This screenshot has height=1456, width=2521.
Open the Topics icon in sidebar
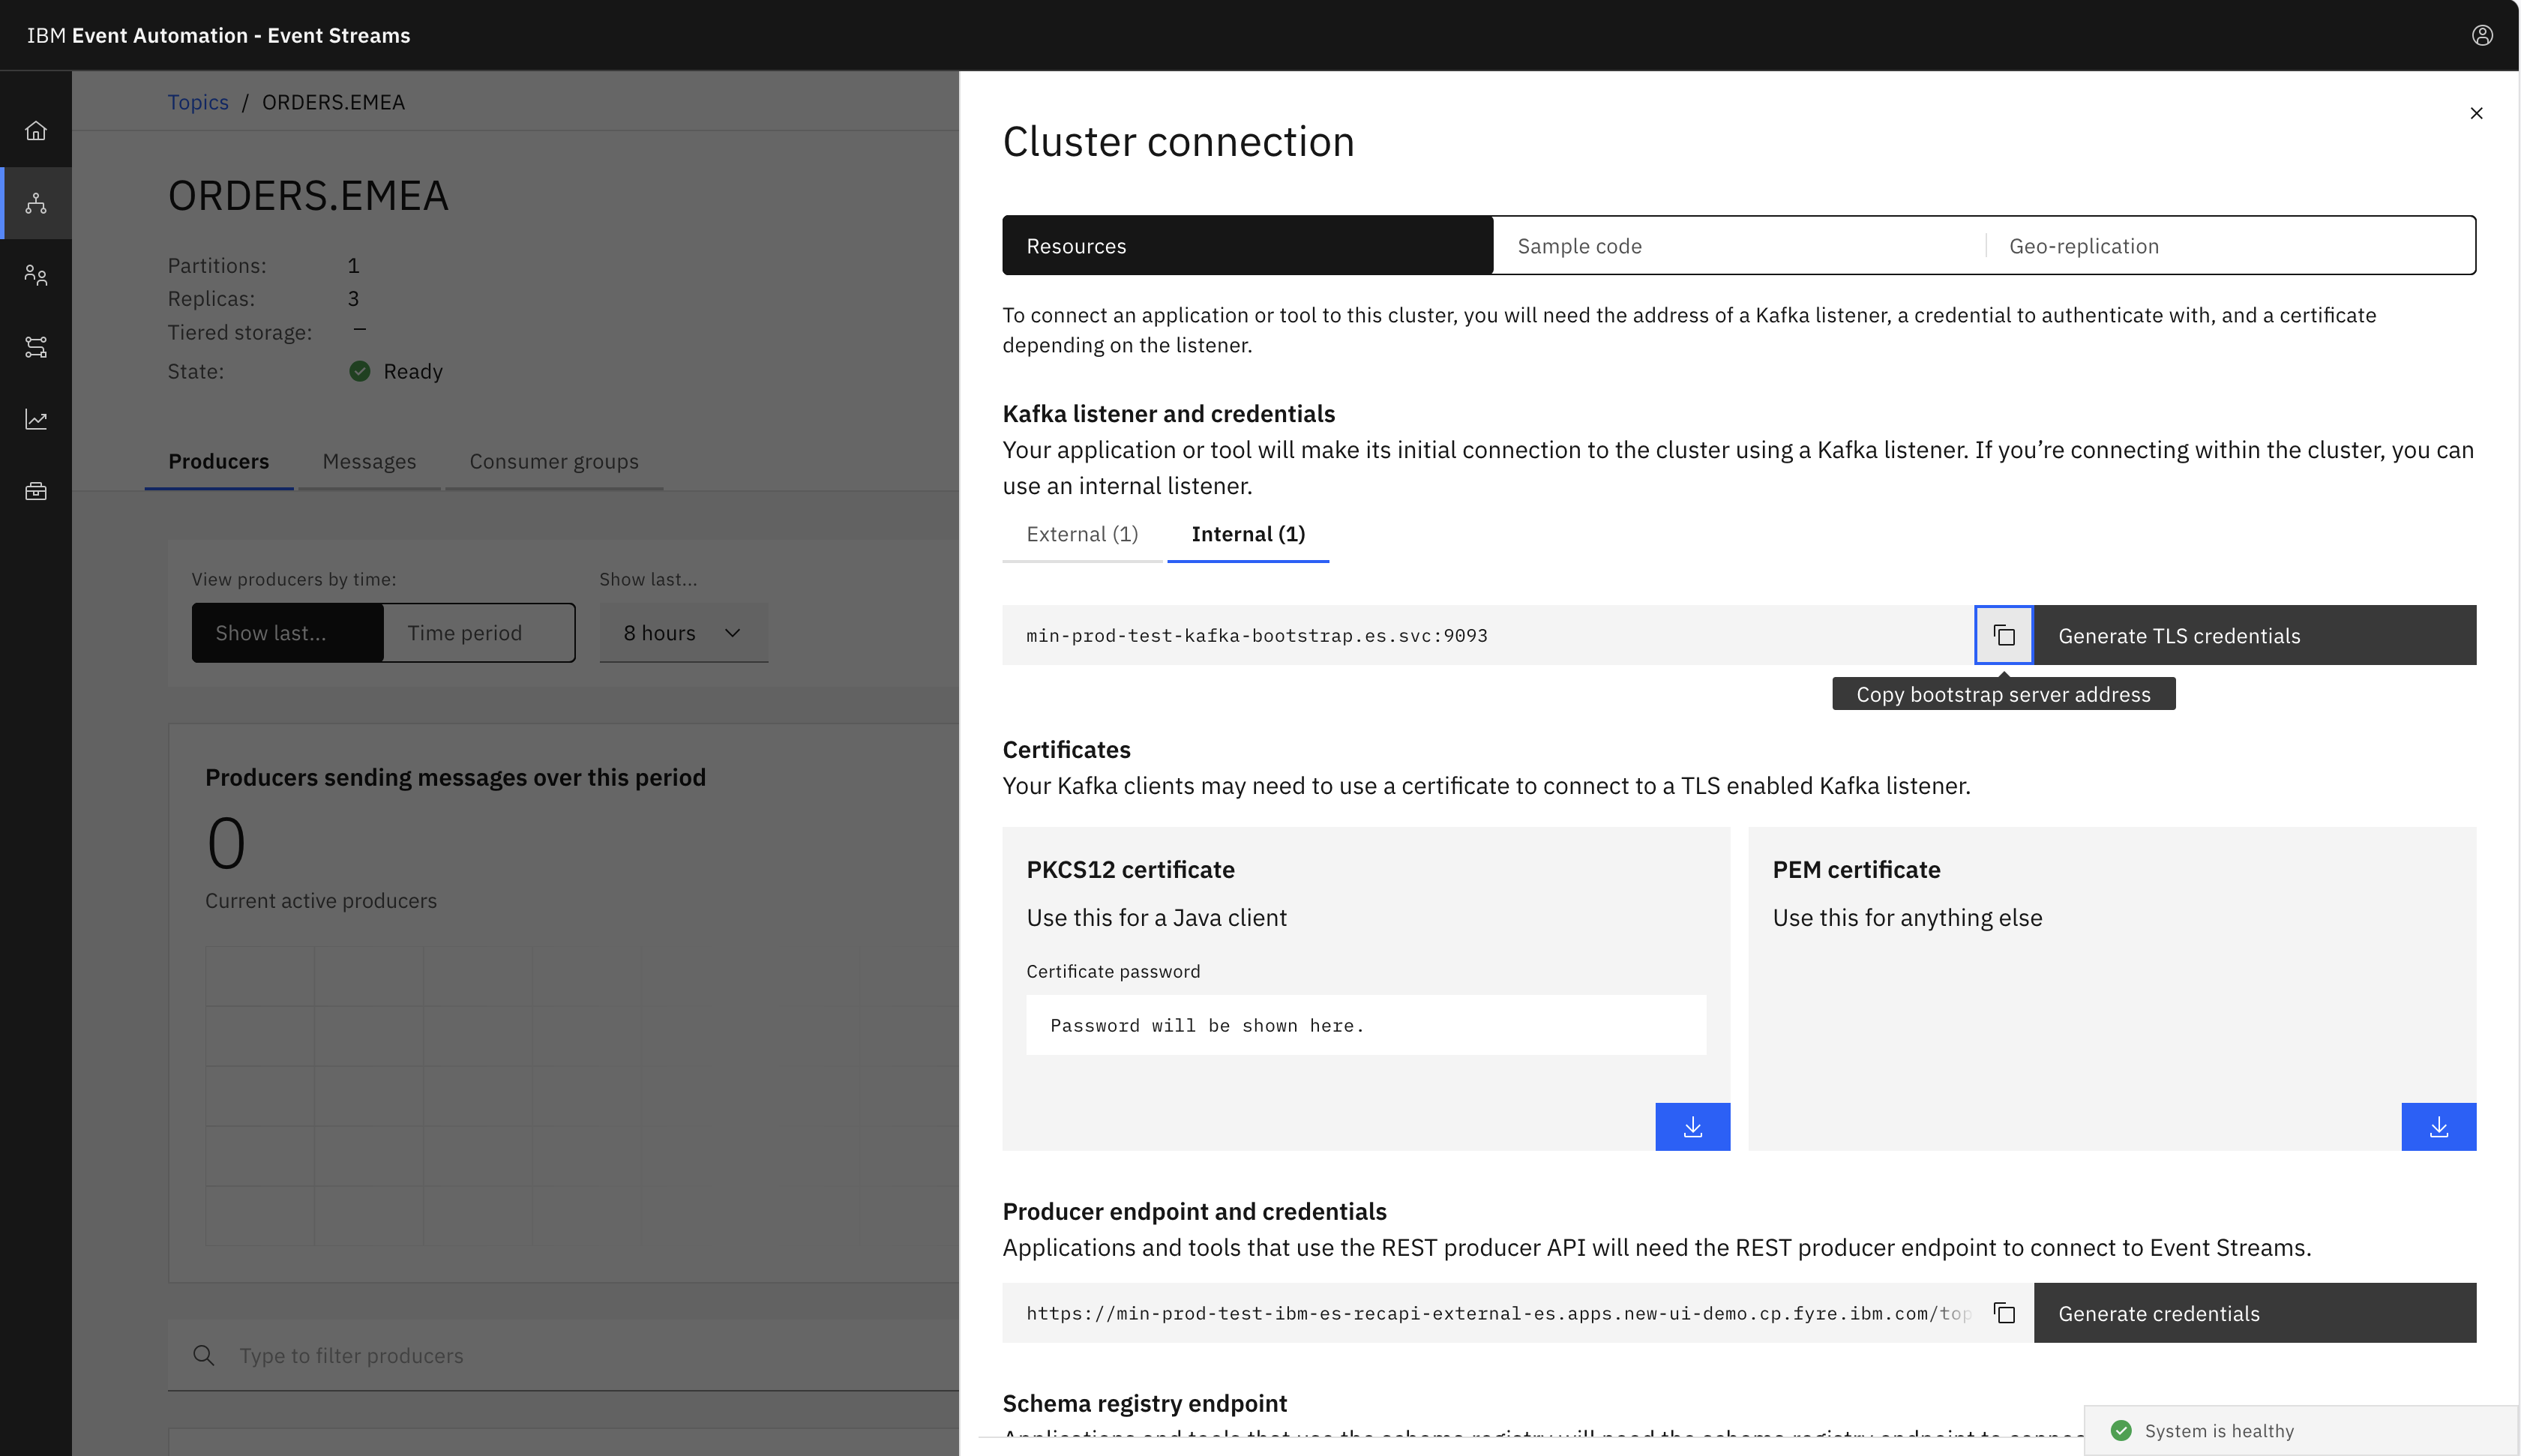click(x=36, y=203)
